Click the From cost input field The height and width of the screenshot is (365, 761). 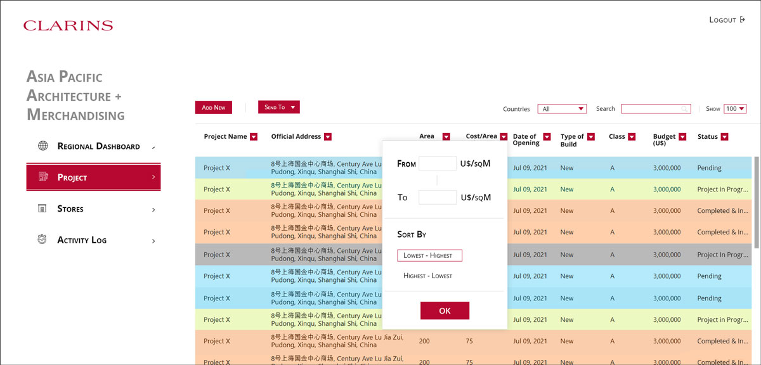click(438, 163)
